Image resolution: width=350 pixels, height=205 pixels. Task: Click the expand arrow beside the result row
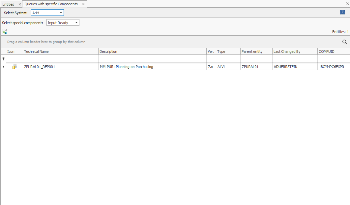point(3,66)
